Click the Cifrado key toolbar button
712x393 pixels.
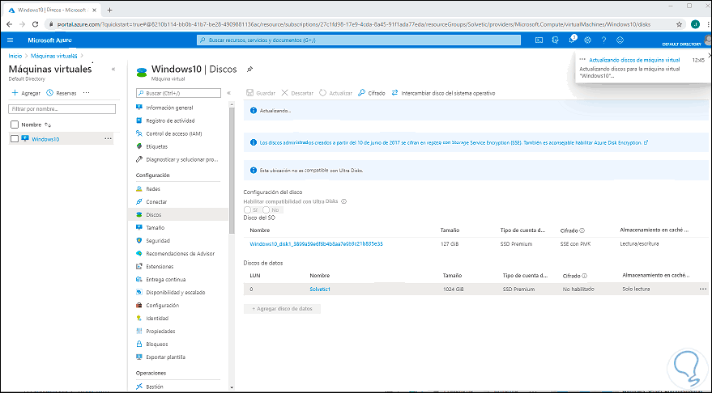[371, 93]
